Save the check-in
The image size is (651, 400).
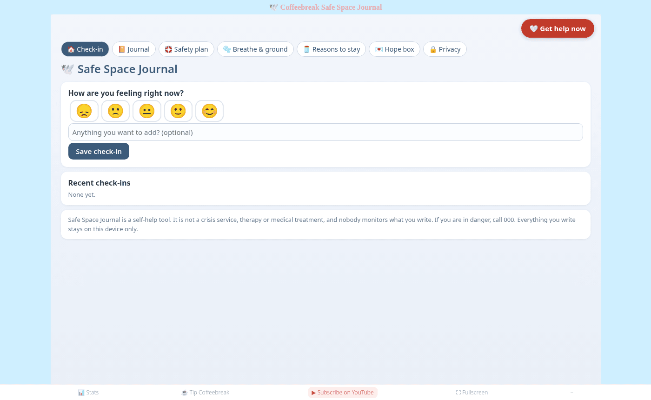point(99,151)
